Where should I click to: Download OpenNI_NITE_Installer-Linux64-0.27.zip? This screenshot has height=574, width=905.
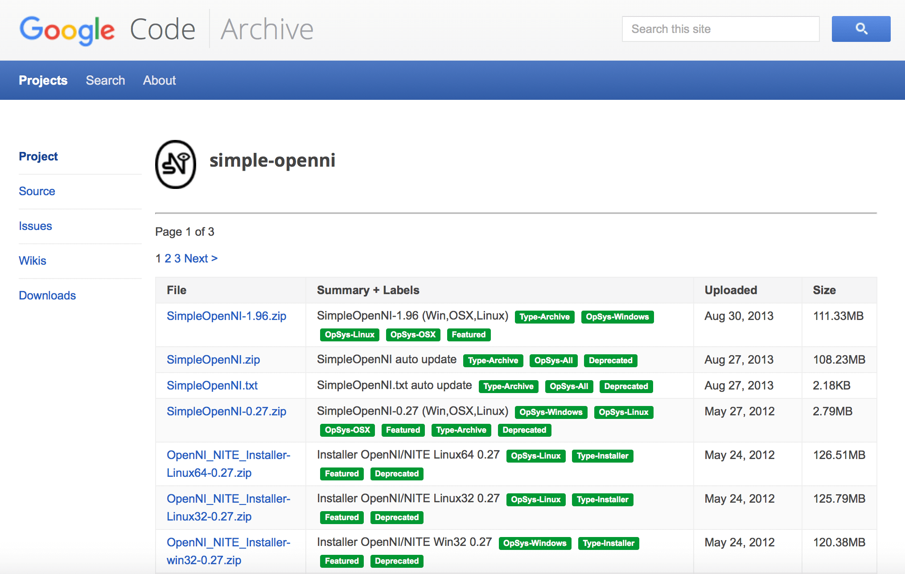pos(228,464)
